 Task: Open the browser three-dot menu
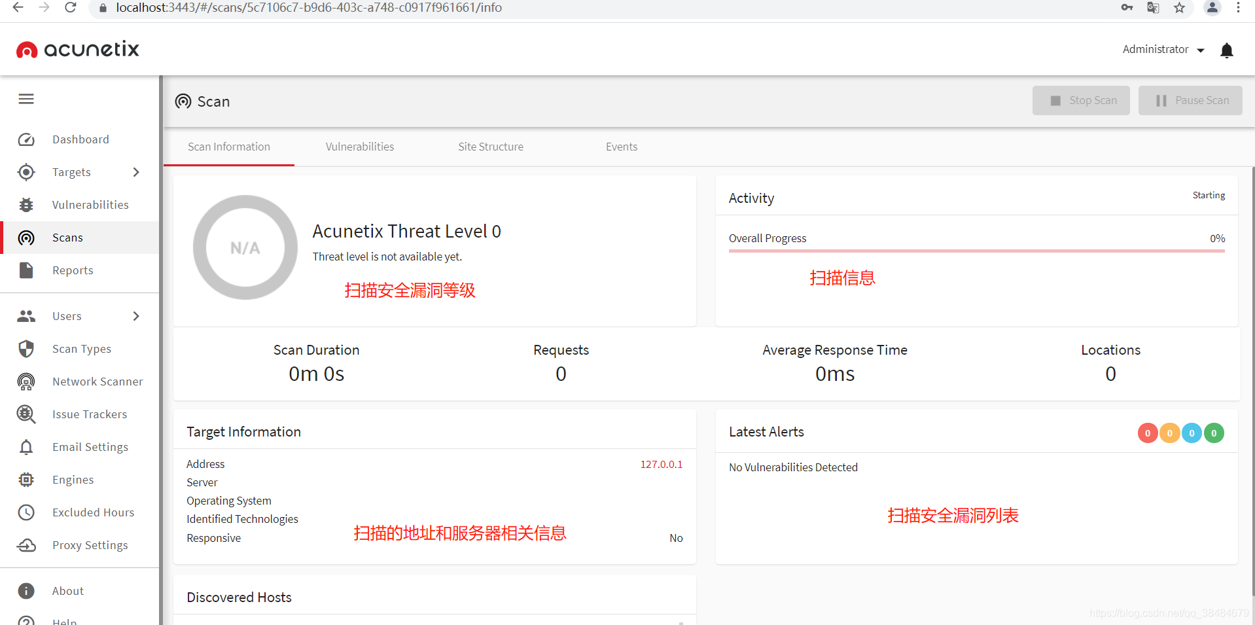point(1238,8)
